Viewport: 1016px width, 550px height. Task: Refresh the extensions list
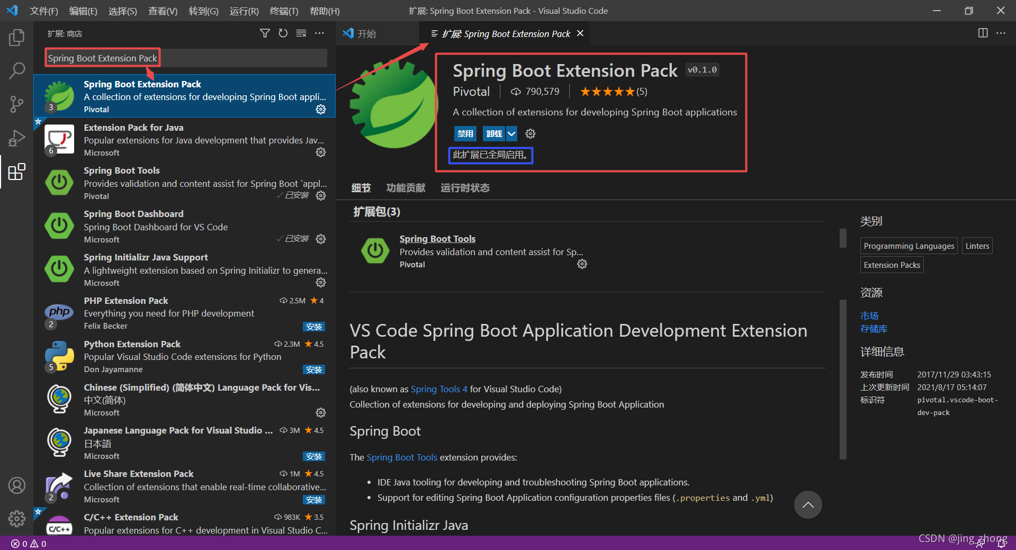tap(283, 33)
